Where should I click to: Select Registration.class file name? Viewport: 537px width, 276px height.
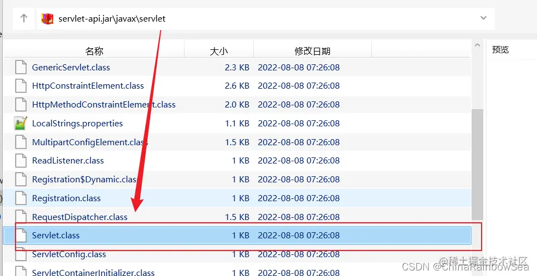(67, 198)
